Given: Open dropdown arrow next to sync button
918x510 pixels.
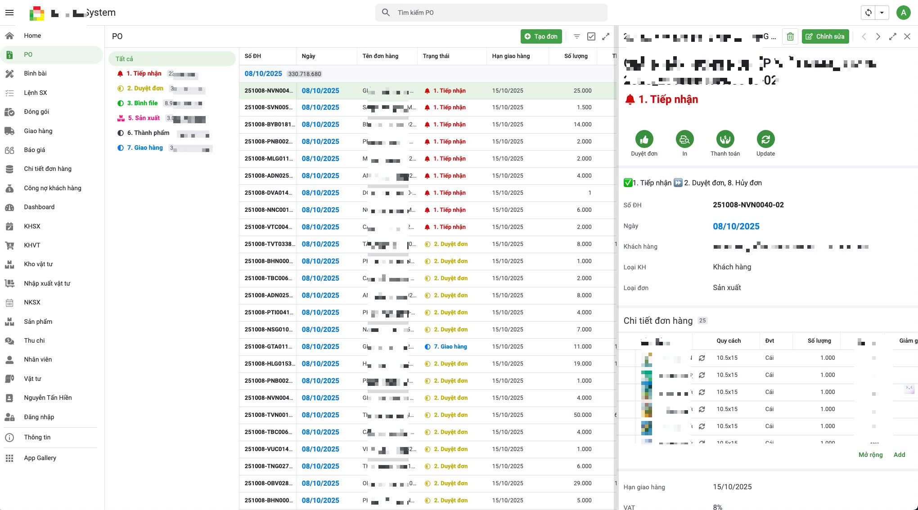Looking at the screenshot, I should 882,13.
